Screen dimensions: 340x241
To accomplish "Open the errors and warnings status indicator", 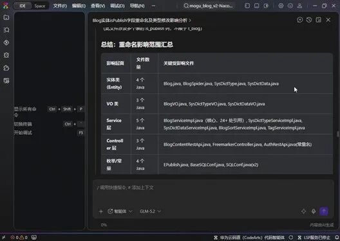I will tap(19, 238).
